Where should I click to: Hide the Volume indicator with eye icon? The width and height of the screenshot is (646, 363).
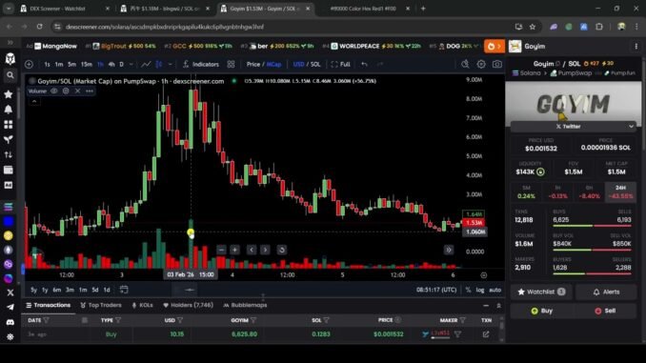[54, 91]
